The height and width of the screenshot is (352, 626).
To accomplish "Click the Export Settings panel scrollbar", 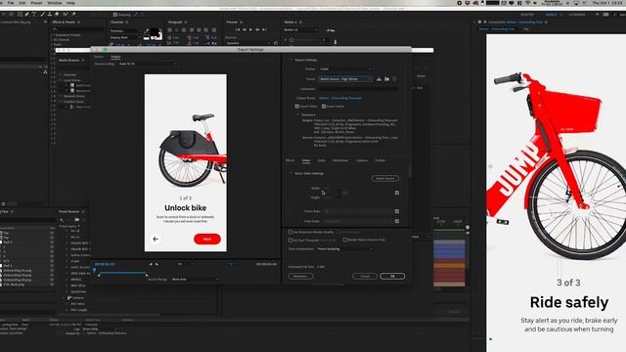I will point(409,171).
